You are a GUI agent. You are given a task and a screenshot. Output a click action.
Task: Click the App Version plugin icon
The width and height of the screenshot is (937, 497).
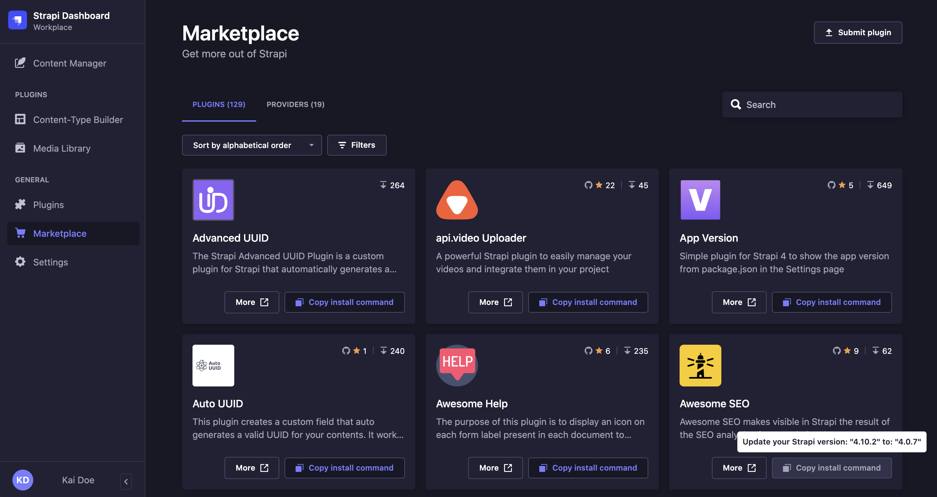tap(700, 200)
